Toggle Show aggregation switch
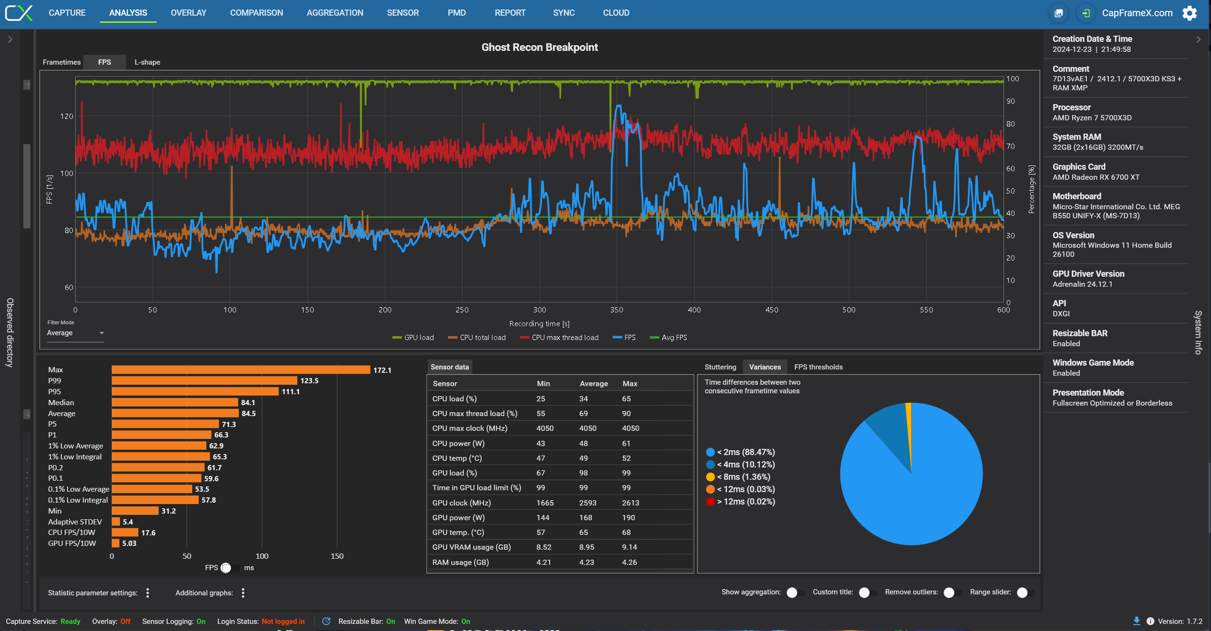Image resolution: width=1211 pixels, height=631 pixels. 795,592
